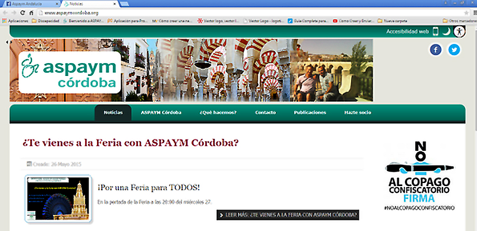This screenshot has width=477, height=231.
Task: Click the Creado: 26 Mayo 2015 text
Action: click(57, 164)
